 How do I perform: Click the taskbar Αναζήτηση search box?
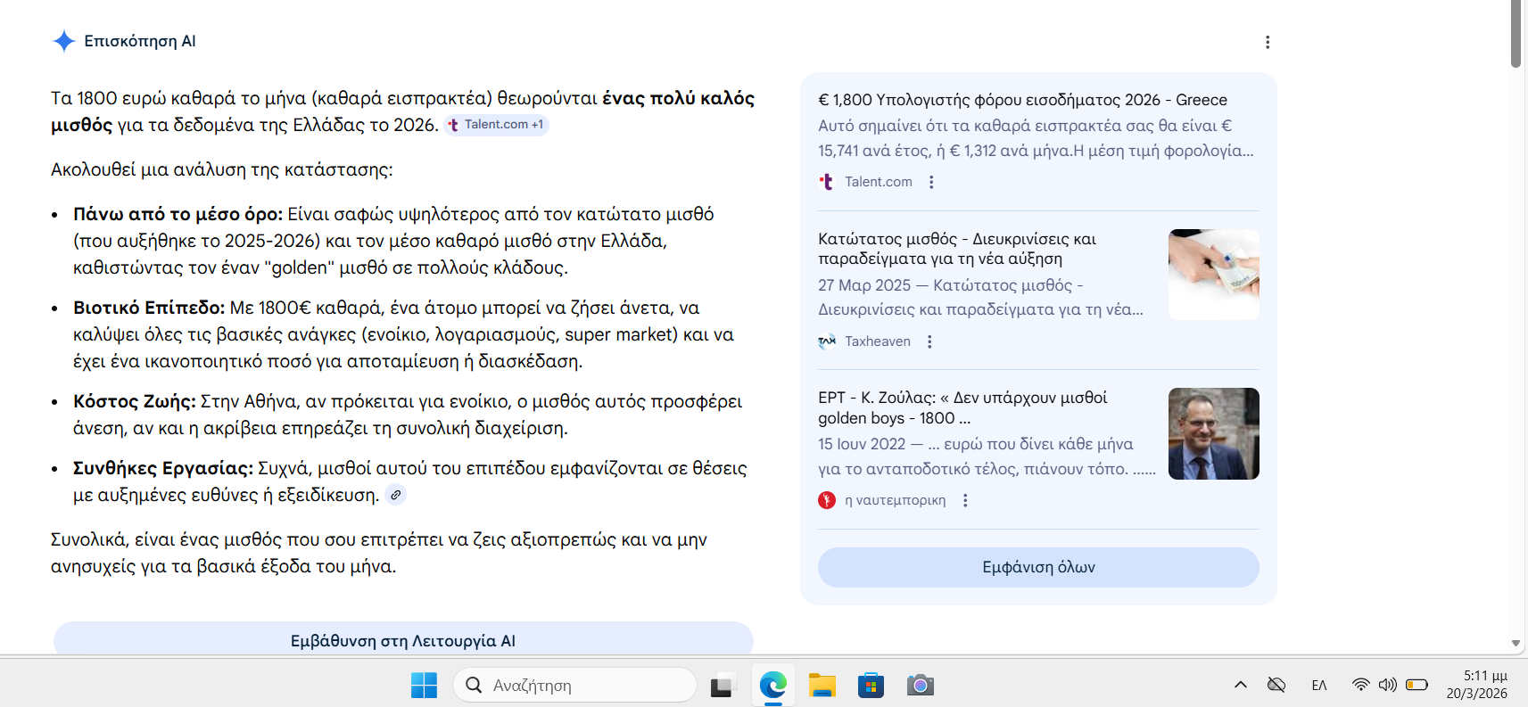[574, 686]
